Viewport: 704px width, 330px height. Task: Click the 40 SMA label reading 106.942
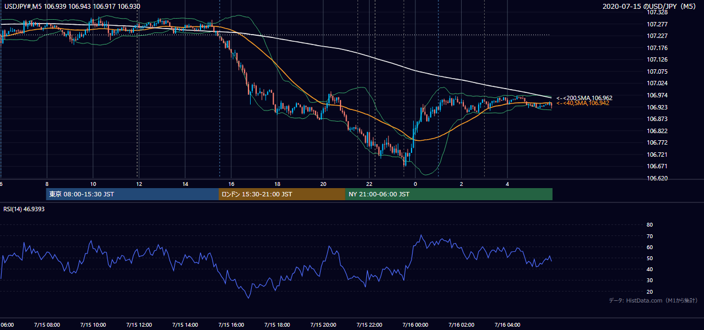tap(583, 103)
